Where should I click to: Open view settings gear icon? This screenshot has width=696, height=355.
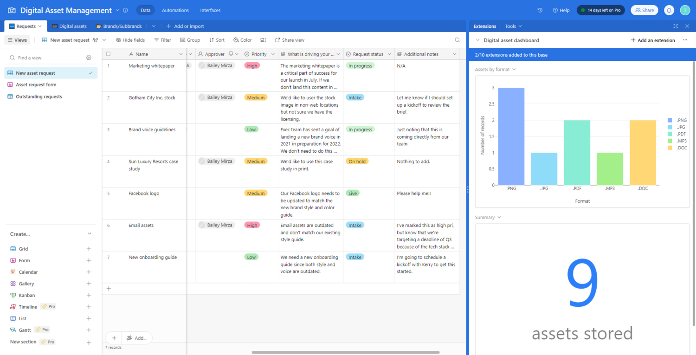click(89, 58)
